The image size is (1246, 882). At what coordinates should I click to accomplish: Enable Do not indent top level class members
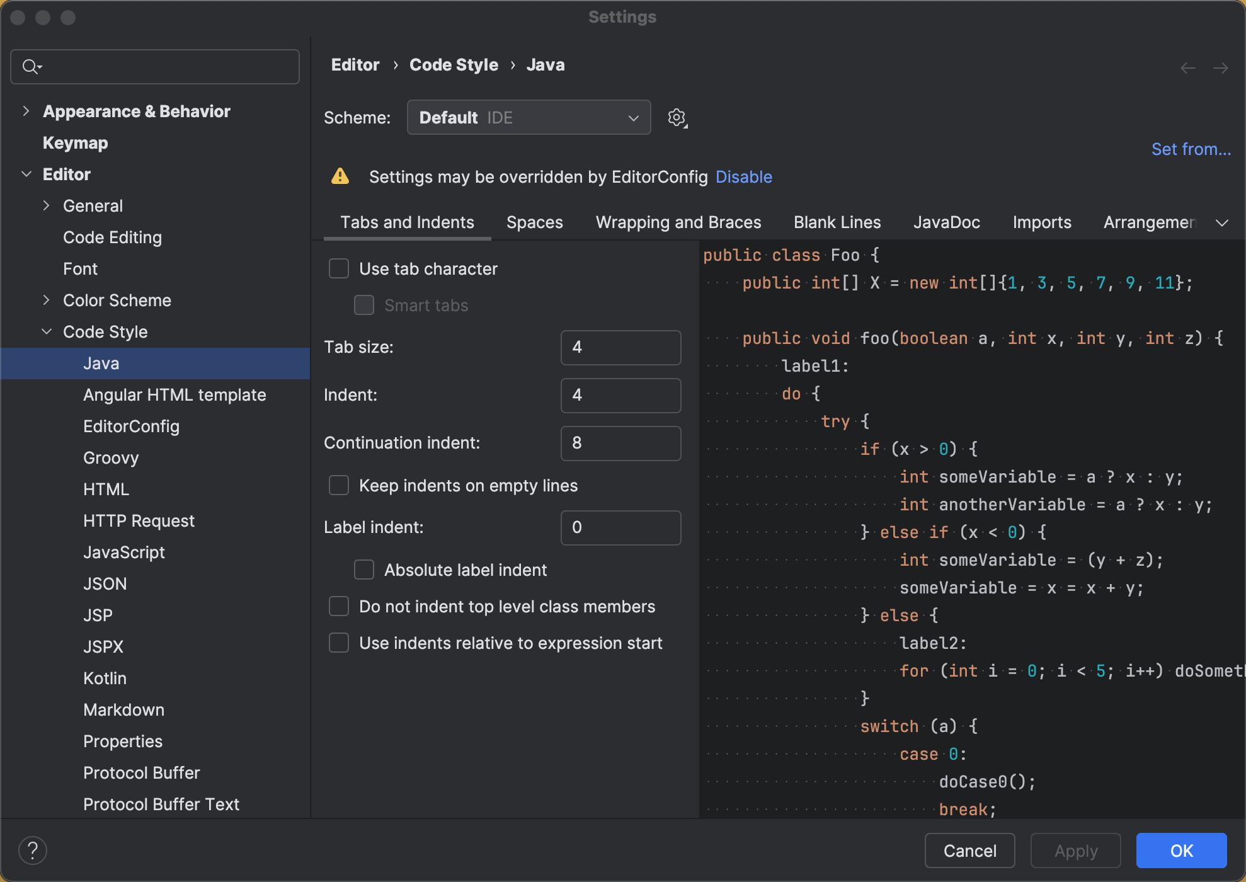click(338, 606)
